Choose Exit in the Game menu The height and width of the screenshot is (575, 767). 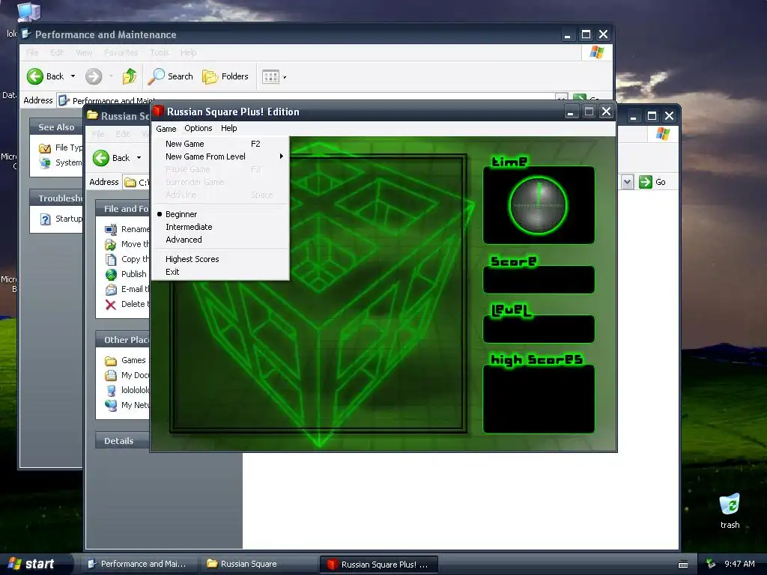point(221,272)
